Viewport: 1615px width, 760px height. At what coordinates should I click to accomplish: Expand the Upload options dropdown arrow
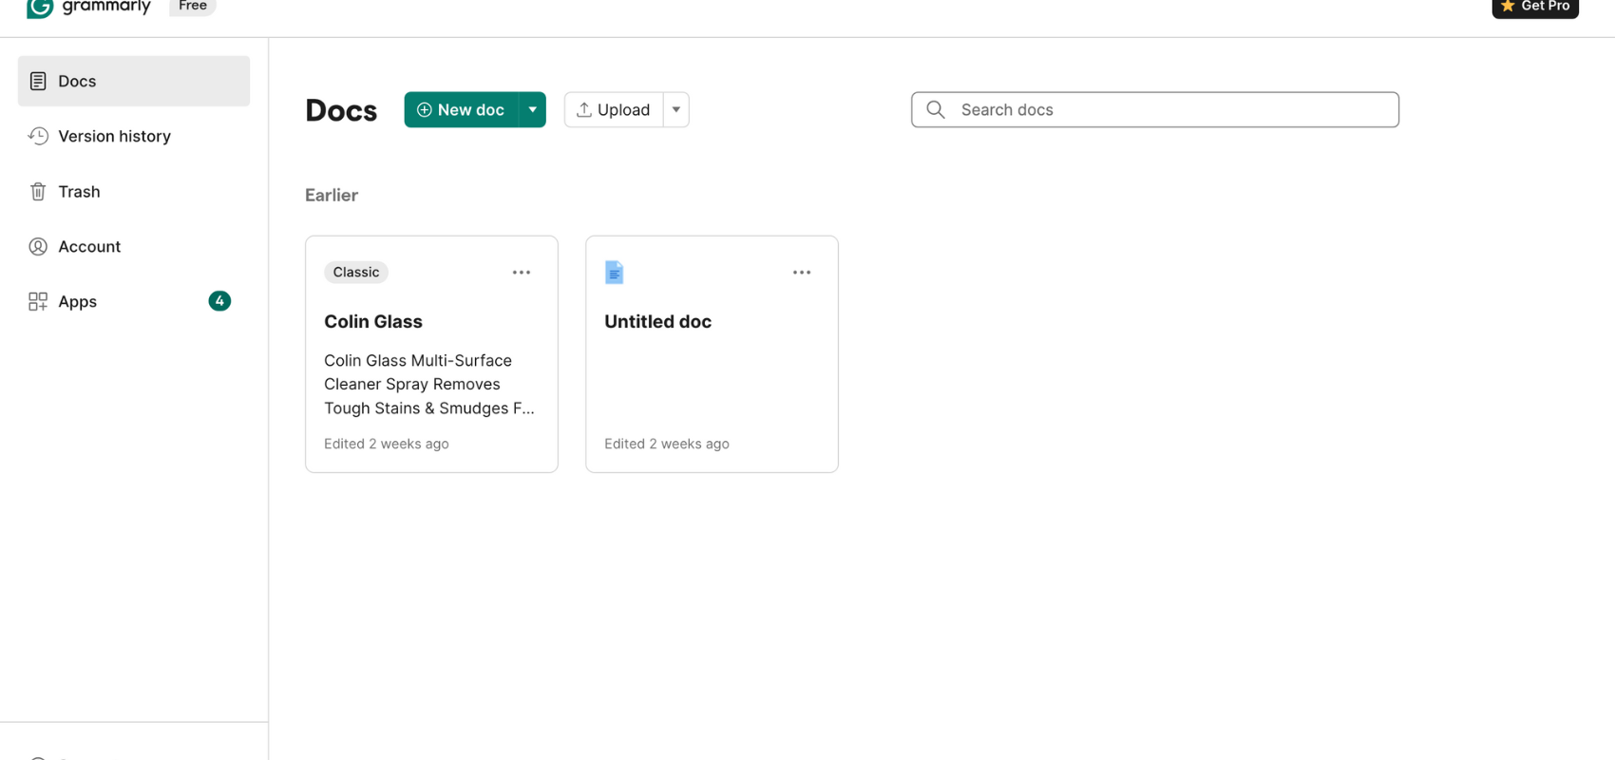676,110
